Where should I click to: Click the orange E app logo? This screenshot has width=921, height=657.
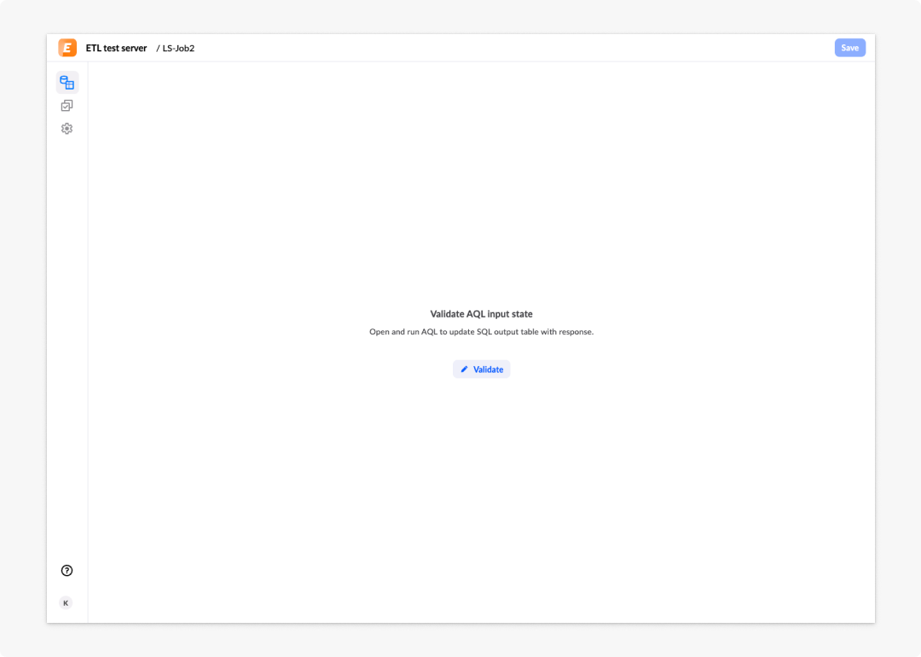(x=67, y=48)
